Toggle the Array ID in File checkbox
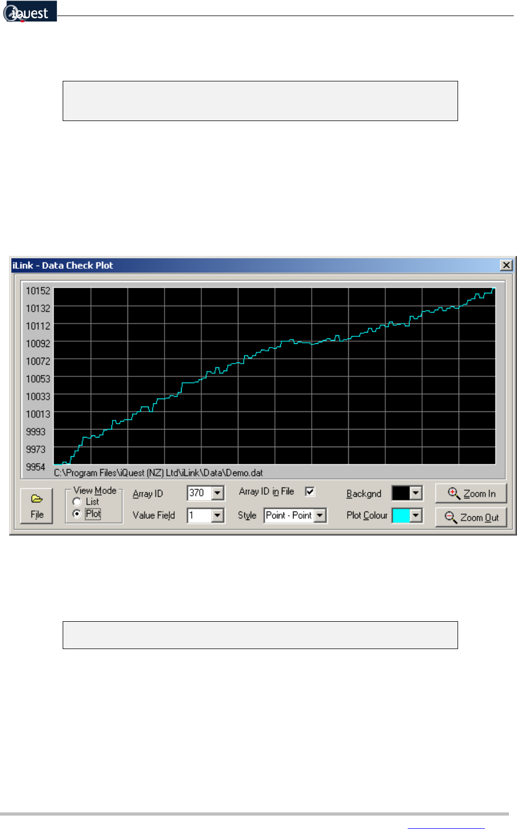The width and height of the screenshot is (517, 829). tap(310, 492)
